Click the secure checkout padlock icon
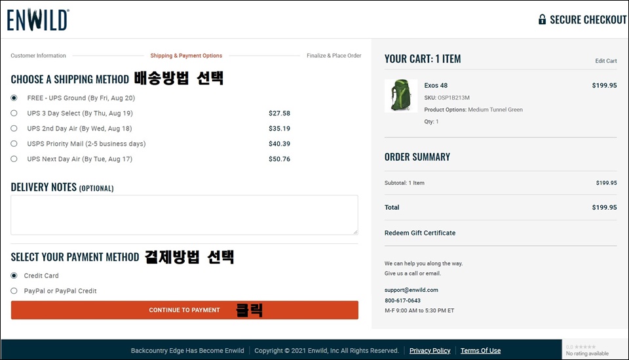 point(542,19)
